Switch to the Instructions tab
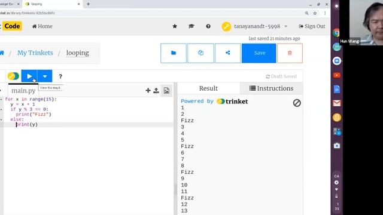This screenshot has height=215, width=383. pos(271,88)
